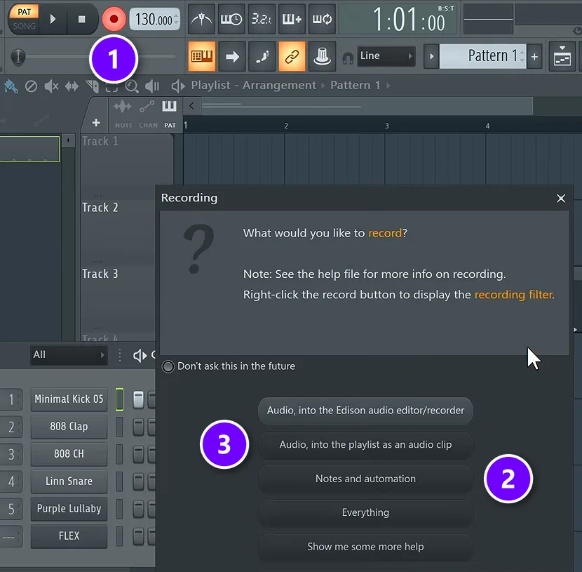Follow the orange record link
This screenshot has width=582, height=572.
pos(385,233)
